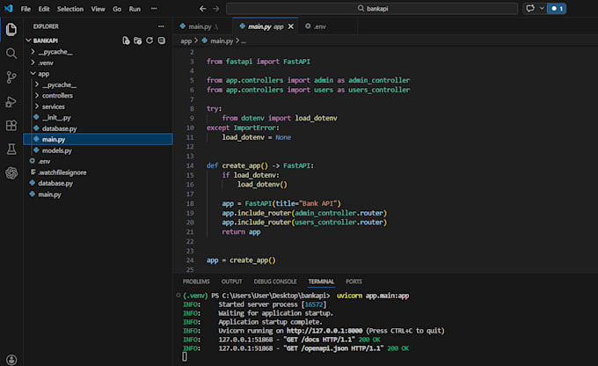Viewport: 598px width, 366px height.
Task: Open the chat dropdown arrow in title bar
Action: [542, 9]
